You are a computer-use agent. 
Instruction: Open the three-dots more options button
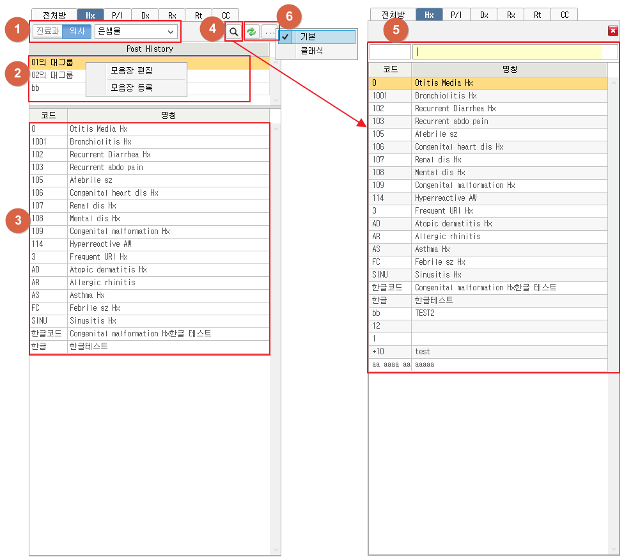coord(270,31)
